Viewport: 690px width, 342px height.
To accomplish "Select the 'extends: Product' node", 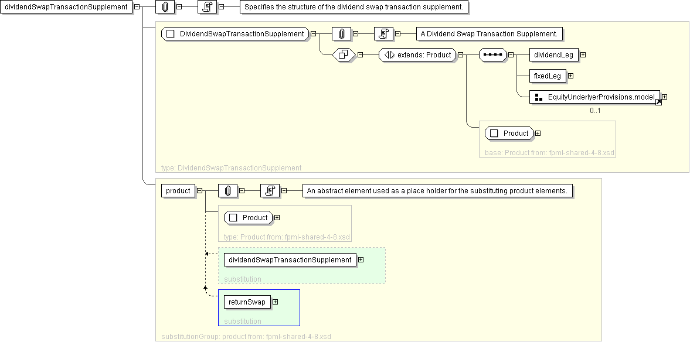I will point(417,55).
